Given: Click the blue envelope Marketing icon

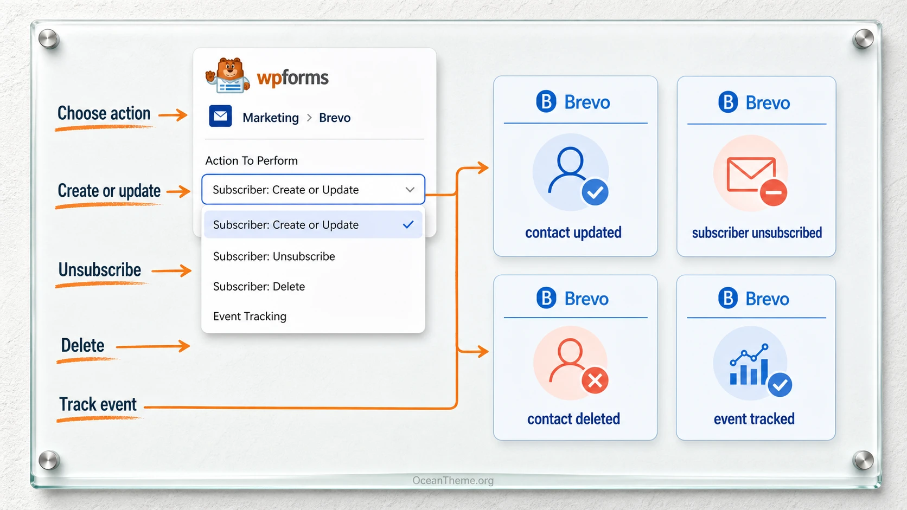Looking at the screenshot, I should tap(220, 116).
